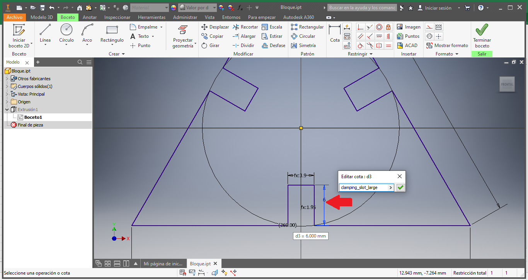
Task: Choose the Desplazar move tool
Action: coord(215,27)
